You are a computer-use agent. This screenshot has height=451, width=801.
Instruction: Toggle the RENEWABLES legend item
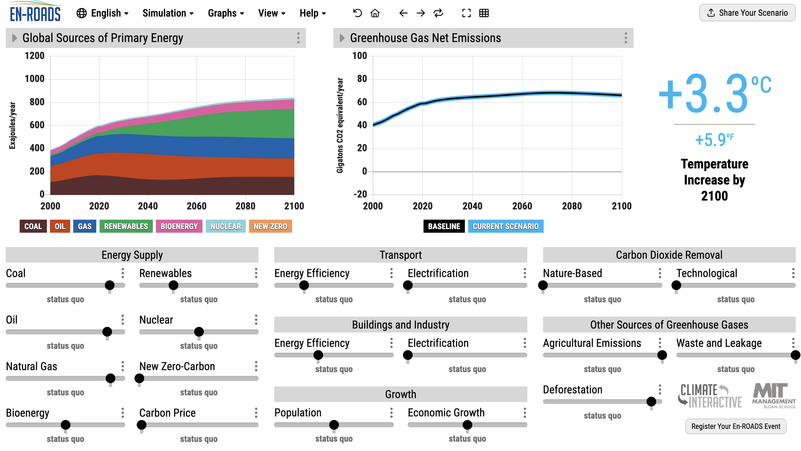pyautogui.click(x=126, y=226)
